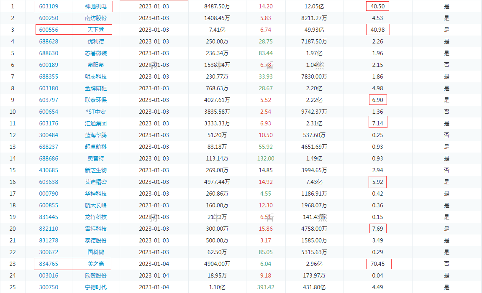Click stock code 688237

coord(49,147)
